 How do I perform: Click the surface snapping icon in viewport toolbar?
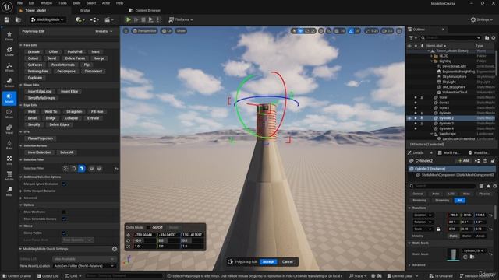point(328,31)
